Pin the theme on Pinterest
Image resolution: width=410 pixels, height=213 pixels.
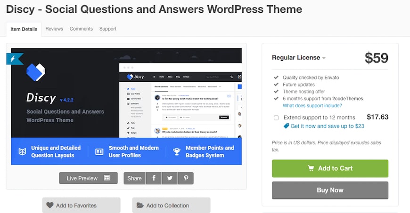pyautogui.click(x=186, y=178)
